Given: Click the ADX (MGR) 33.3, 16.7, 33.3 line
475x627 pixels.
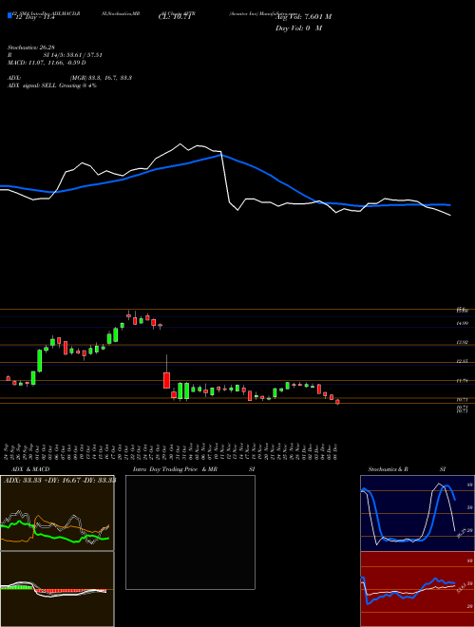Looking at the screenshot, I should [x=69, y=78].
